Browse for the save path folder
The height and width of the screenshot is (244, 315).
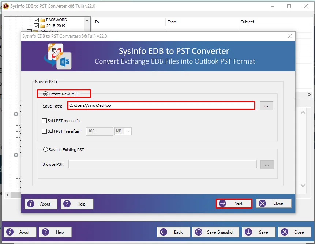point(266,106)
